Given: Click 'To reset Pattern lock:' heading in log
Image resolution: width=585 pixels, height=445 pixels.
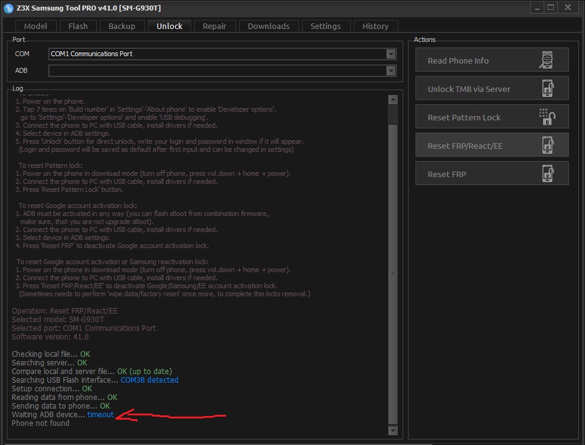Looking at the screenshot, I should [x=51, y=165].
